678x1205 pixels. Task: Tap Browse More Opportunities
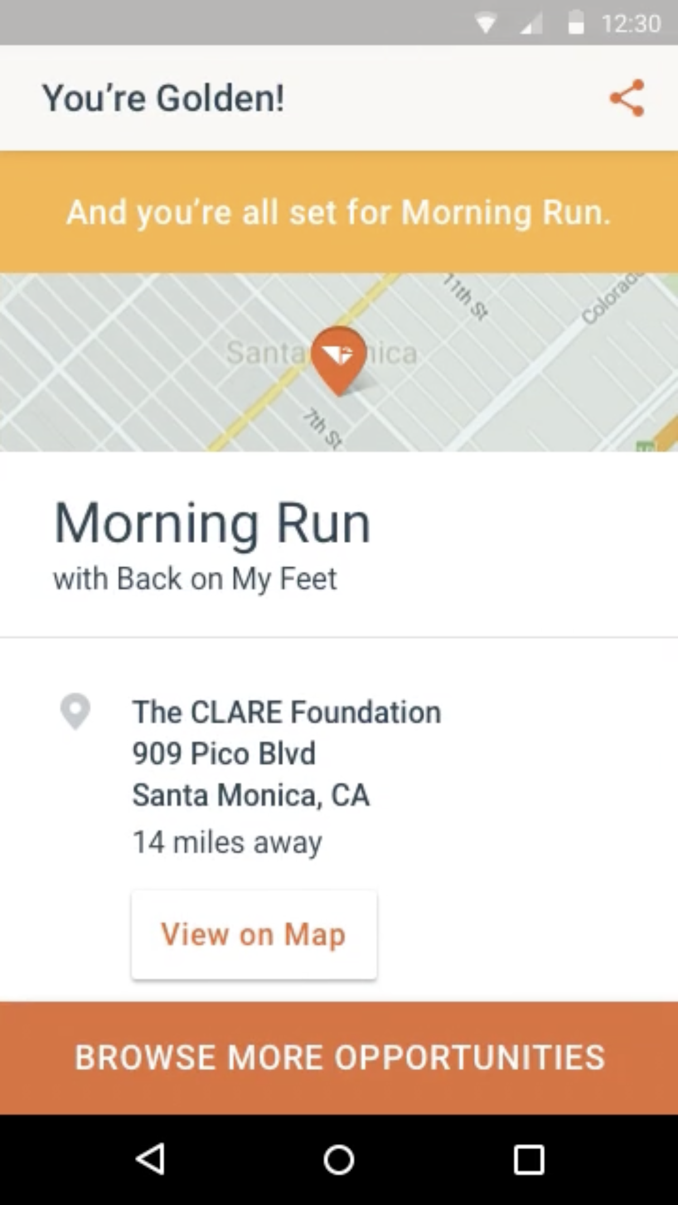[x=339, y=1058]
